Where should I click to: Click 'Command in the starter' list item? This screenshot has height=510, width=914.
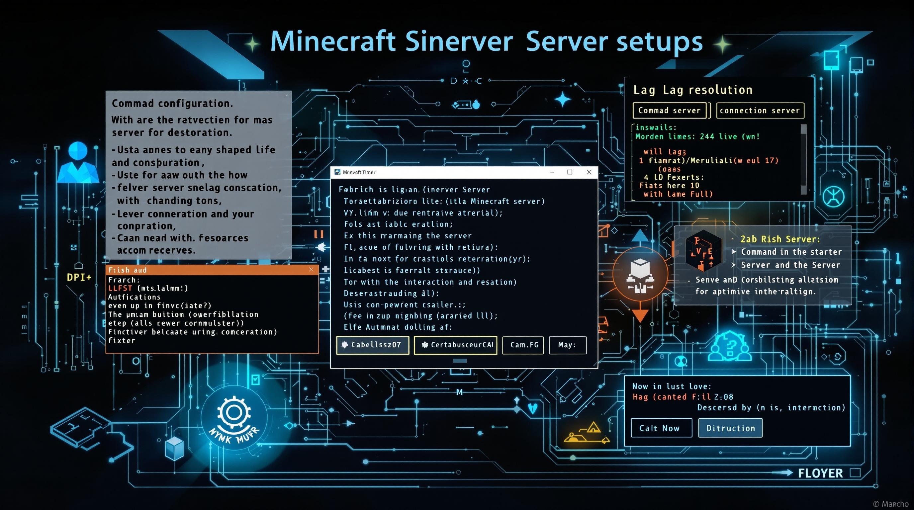point(791,252)
